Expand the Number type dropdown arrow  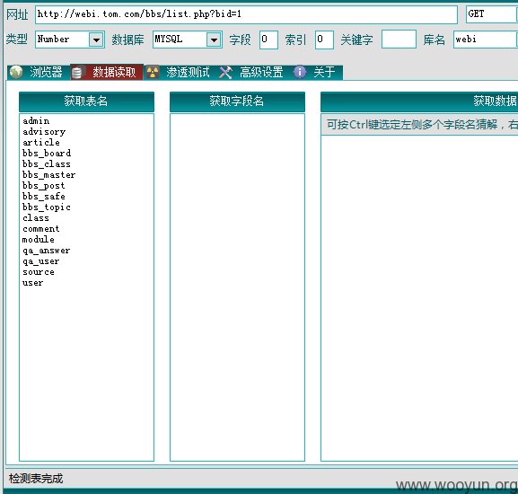96,40
